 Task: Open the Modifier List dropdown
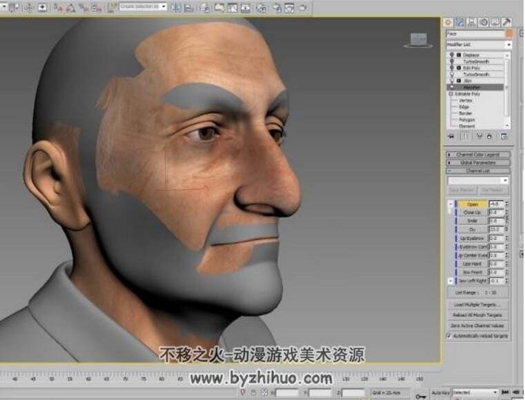pos(479,44)
